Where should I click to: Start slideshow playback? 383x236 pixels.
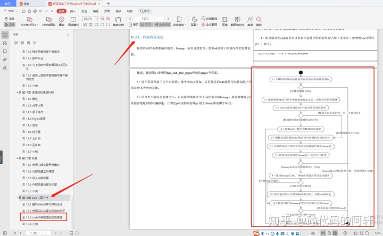62,21
